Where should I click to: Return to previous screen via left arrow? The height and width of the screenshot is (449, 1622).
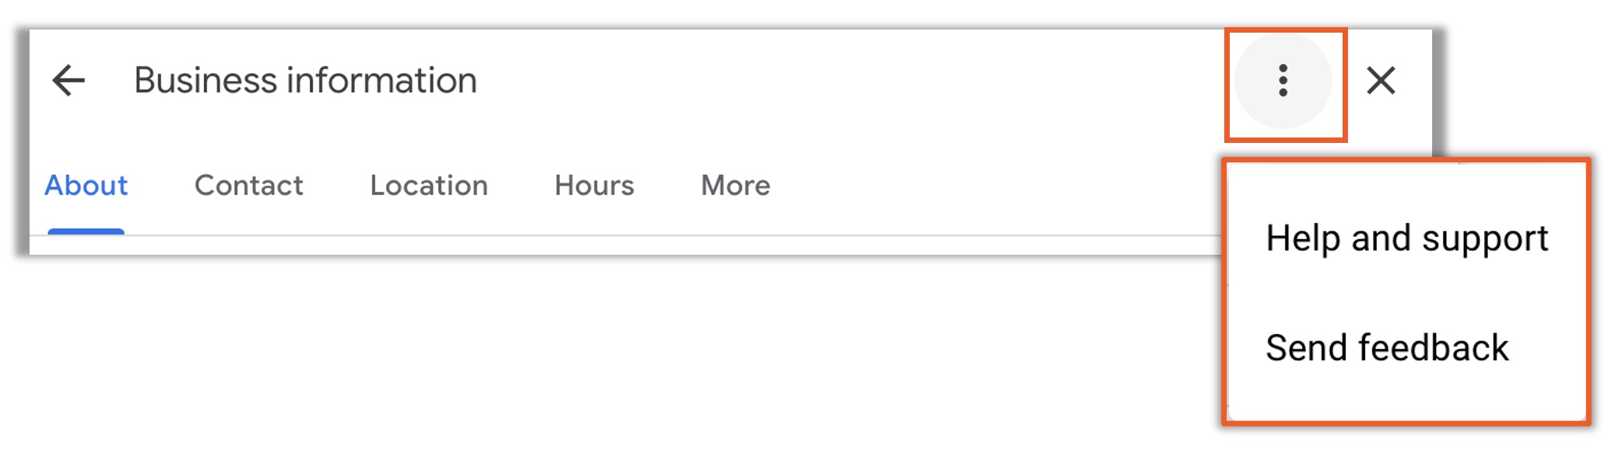pyautogui.click(x=68, y=80)
